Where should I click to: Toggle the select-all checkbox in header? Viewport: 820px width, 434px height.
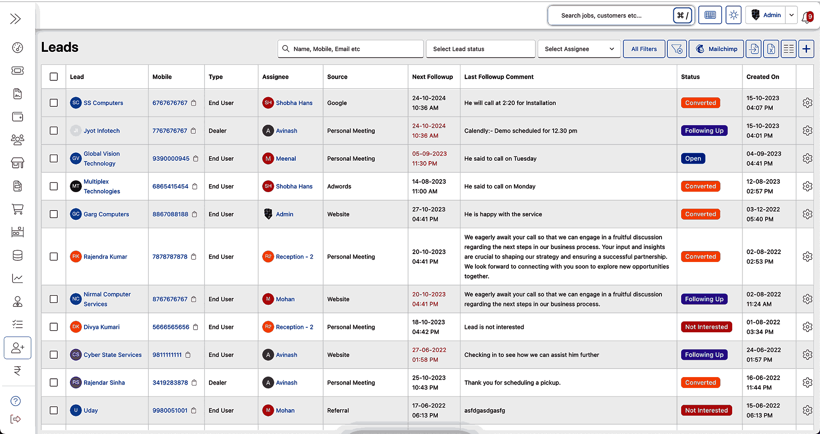tap(54, 77)
